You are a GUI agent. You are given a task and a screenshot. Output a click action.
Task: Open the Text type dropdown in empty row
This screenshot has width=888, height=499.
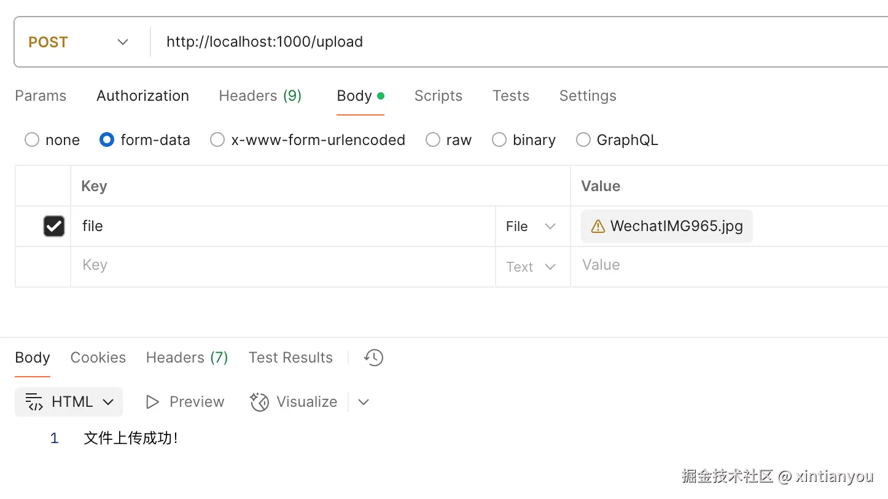(x=531, y=267)
